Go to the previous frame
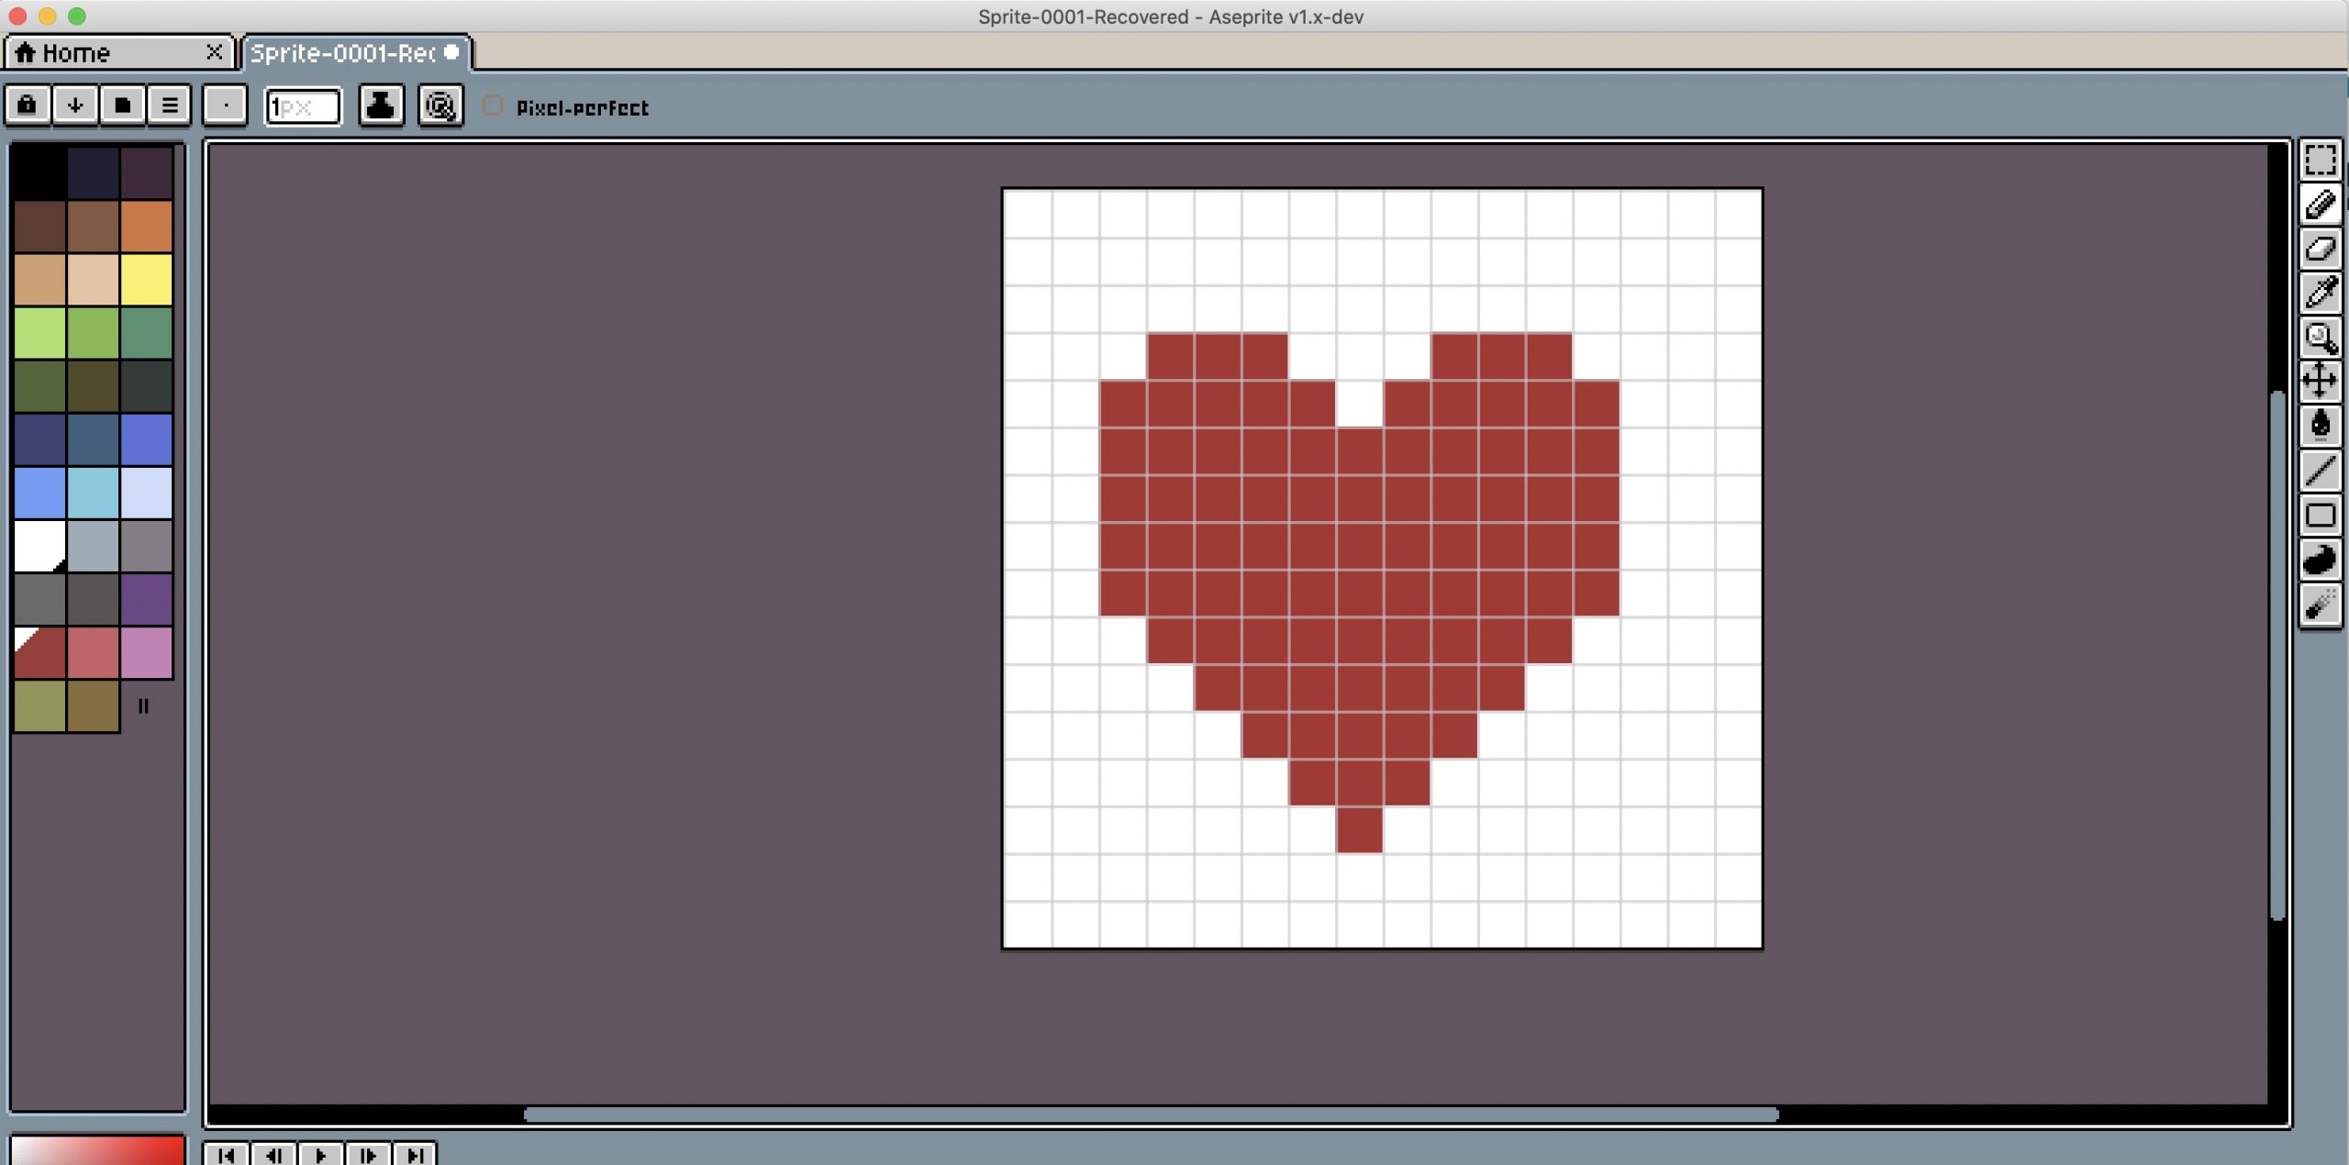 (273, 1154)
